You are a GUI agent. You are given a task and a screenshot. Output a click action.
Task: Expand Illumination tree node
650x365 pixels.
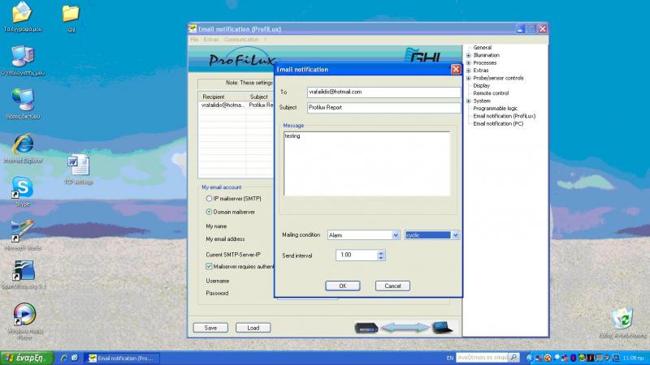[469, 55]
